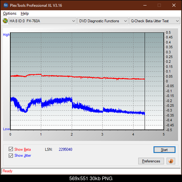The height and width of the screenshot is (182, 182).
Task: Minimize the PlexTools window
Action: pyautogui.click(x=145, y=5)
